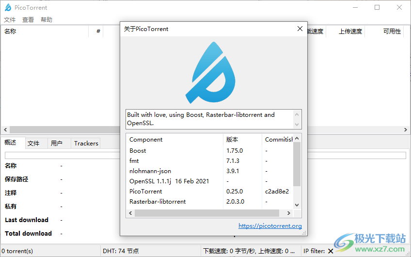Screen dimensions: 411x257
Task: Click the 1.75.0 version cell
Action: point(235,151)
